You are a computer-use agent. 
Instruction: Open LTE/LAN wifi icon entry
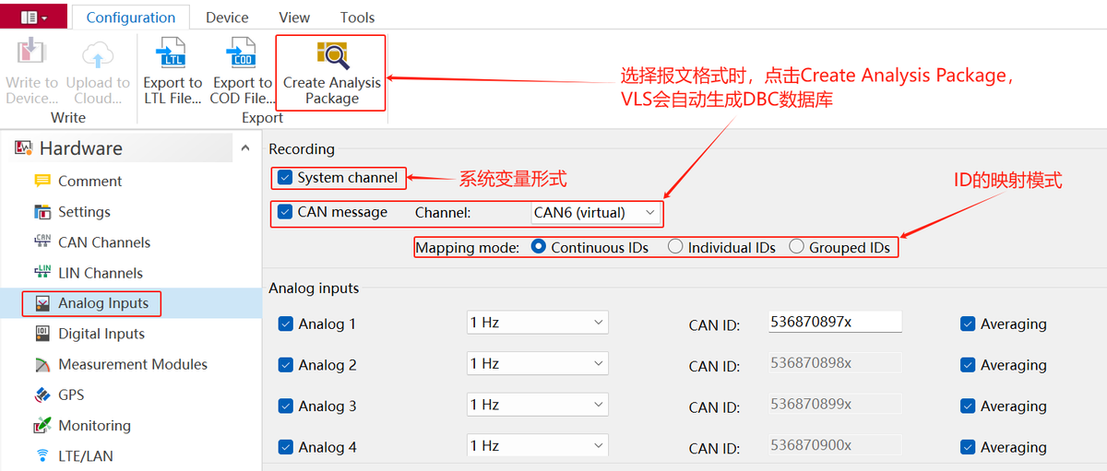42,456
